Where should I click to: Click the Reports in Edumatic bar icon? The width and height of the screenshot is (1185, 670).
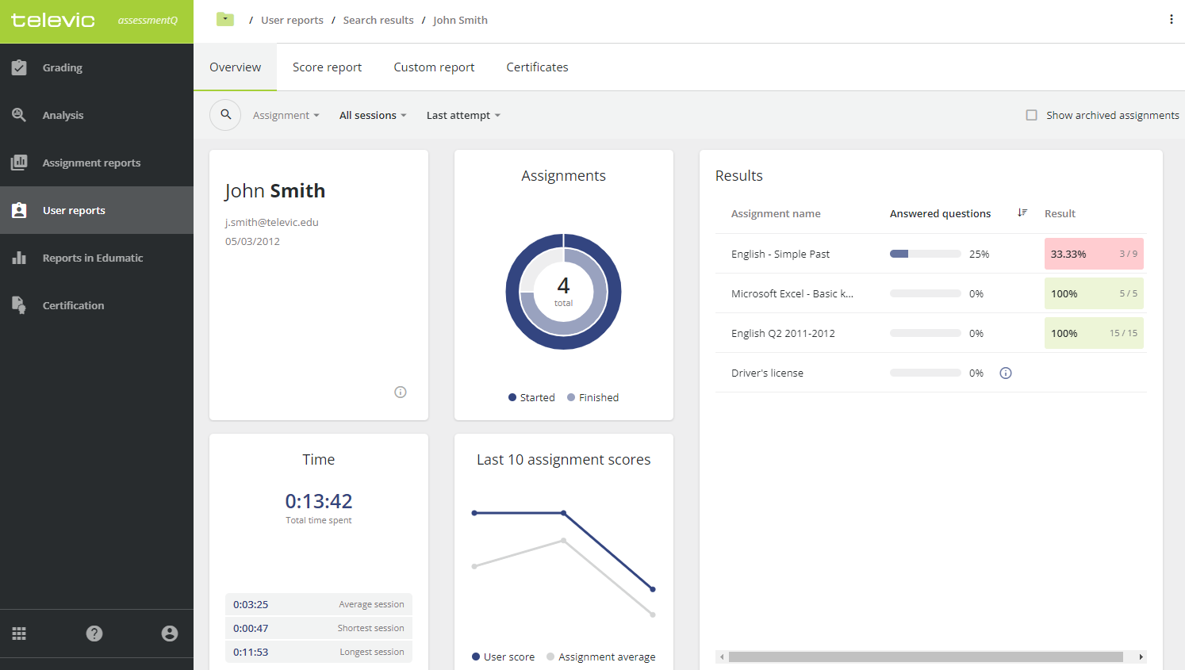(x=19, y=258)
